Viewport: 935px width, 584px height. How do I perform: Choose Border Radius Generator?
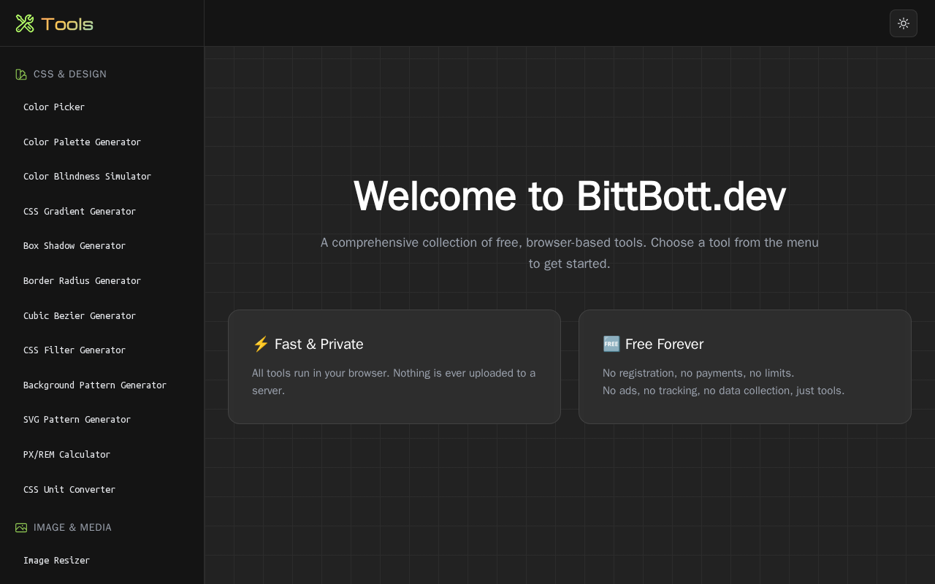pos(82,281)
